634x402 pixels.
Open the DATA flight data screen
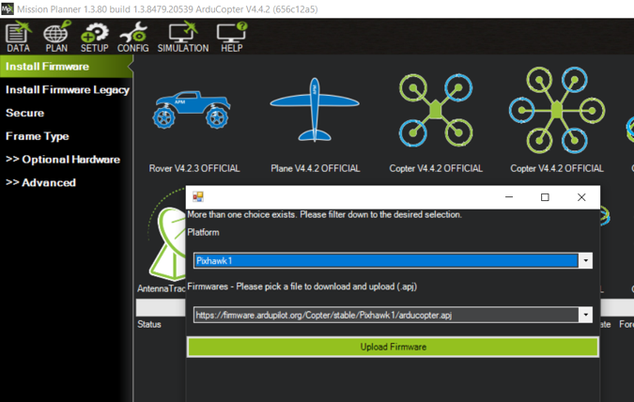pyautogui.click(x=18, y=38)
